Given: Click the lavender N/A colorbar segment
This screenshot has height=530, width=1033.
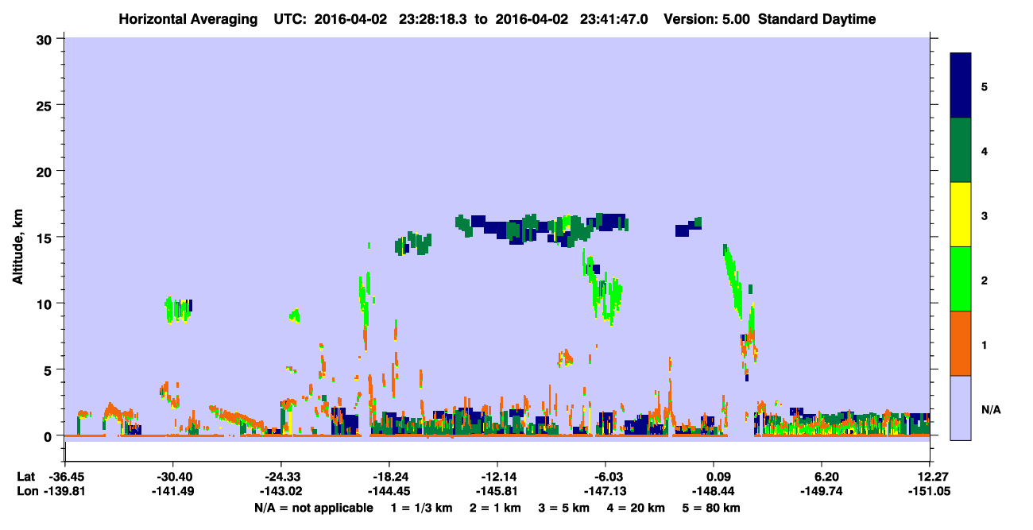Looking at the screenshot, I should [x=961, y=408].
